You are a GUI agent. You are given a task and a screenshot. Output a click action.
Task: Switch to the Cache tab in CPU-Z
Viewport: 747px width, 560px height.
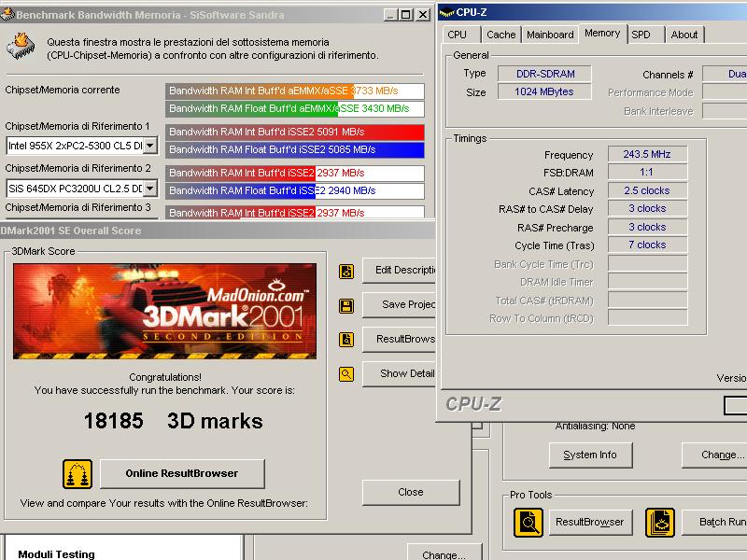(501, 35)
